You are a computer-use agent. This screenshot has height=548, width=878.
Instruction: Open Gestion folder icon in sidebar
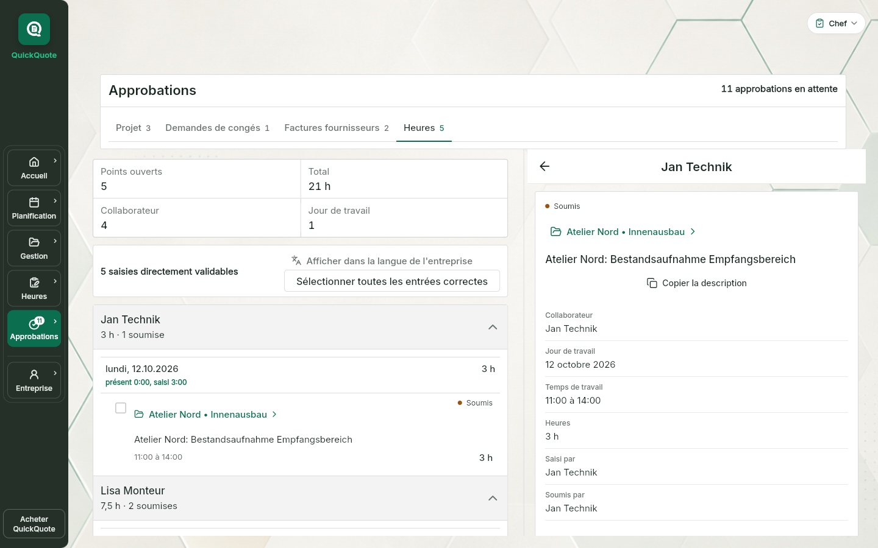coord(34,242)
